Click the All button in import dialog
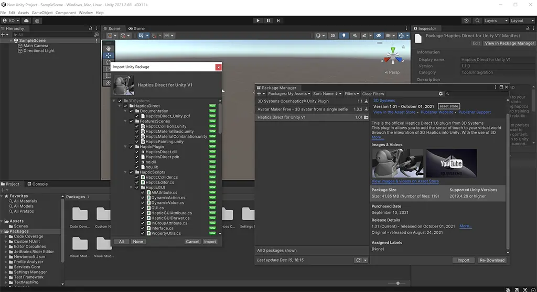Viewport: 537px width, 292px height. coord(121,242)
